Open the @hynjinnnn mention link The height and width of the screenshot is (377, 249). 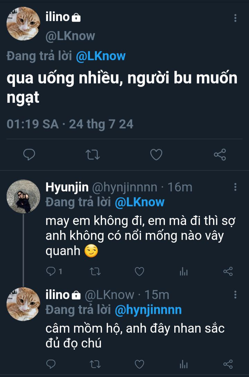(x=148, y=309)
